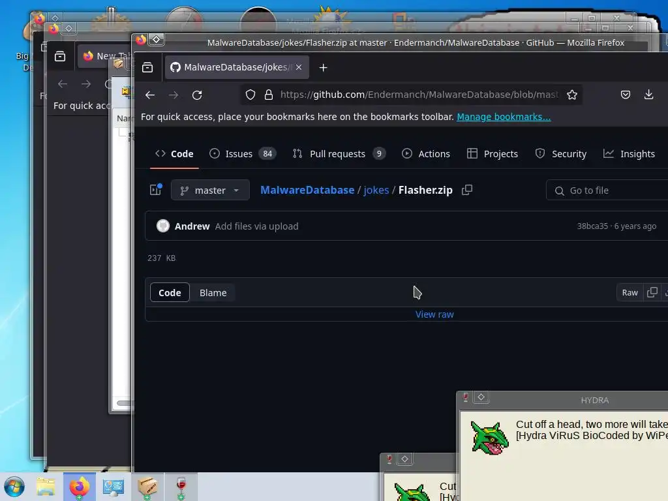Click Andrew's avatar image
The image size is (668, 501).
coord(162,226)
